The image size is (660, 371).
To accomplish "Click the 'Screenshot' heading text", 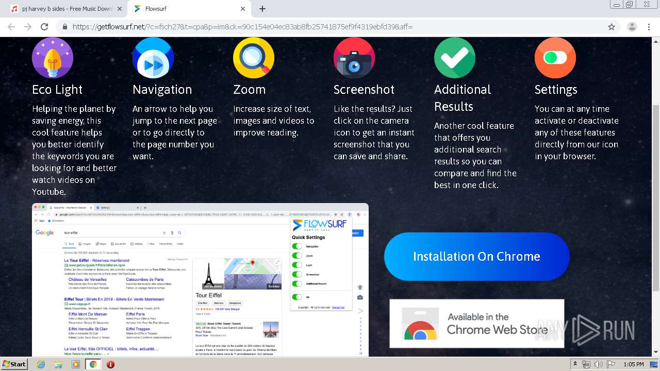I will point(364,90).
